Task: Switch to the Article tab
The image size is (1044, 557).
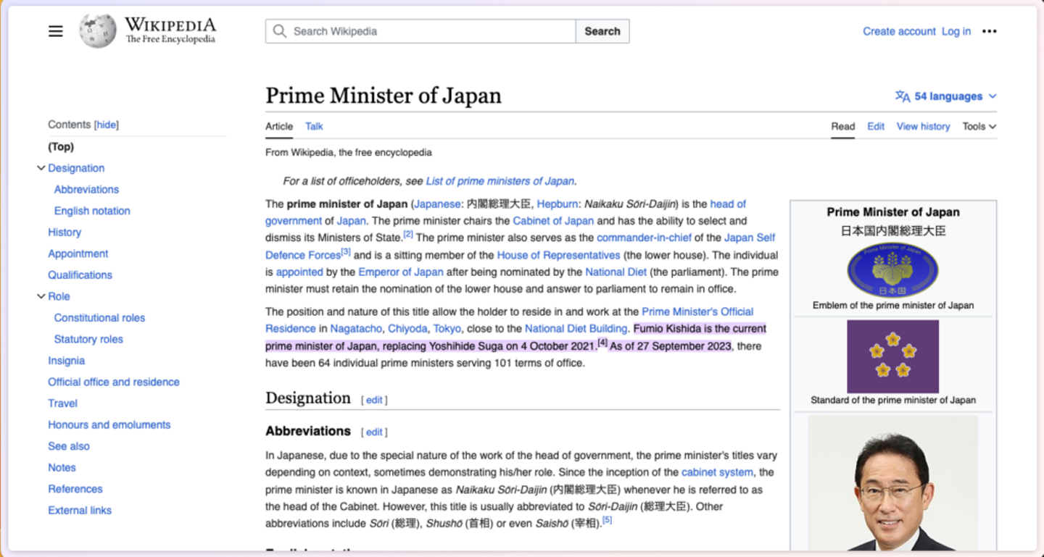Action: [279, 126]
